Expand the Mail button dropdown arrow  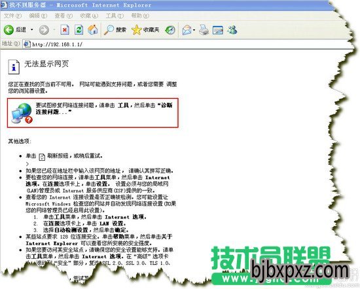pyautogui.click(x=194, y=30)
